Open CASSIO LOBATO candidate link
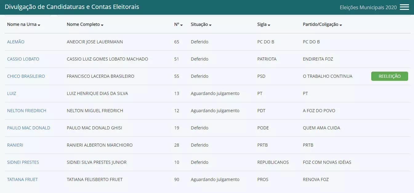Screen dimensions: 414x193 coord(23,59)
